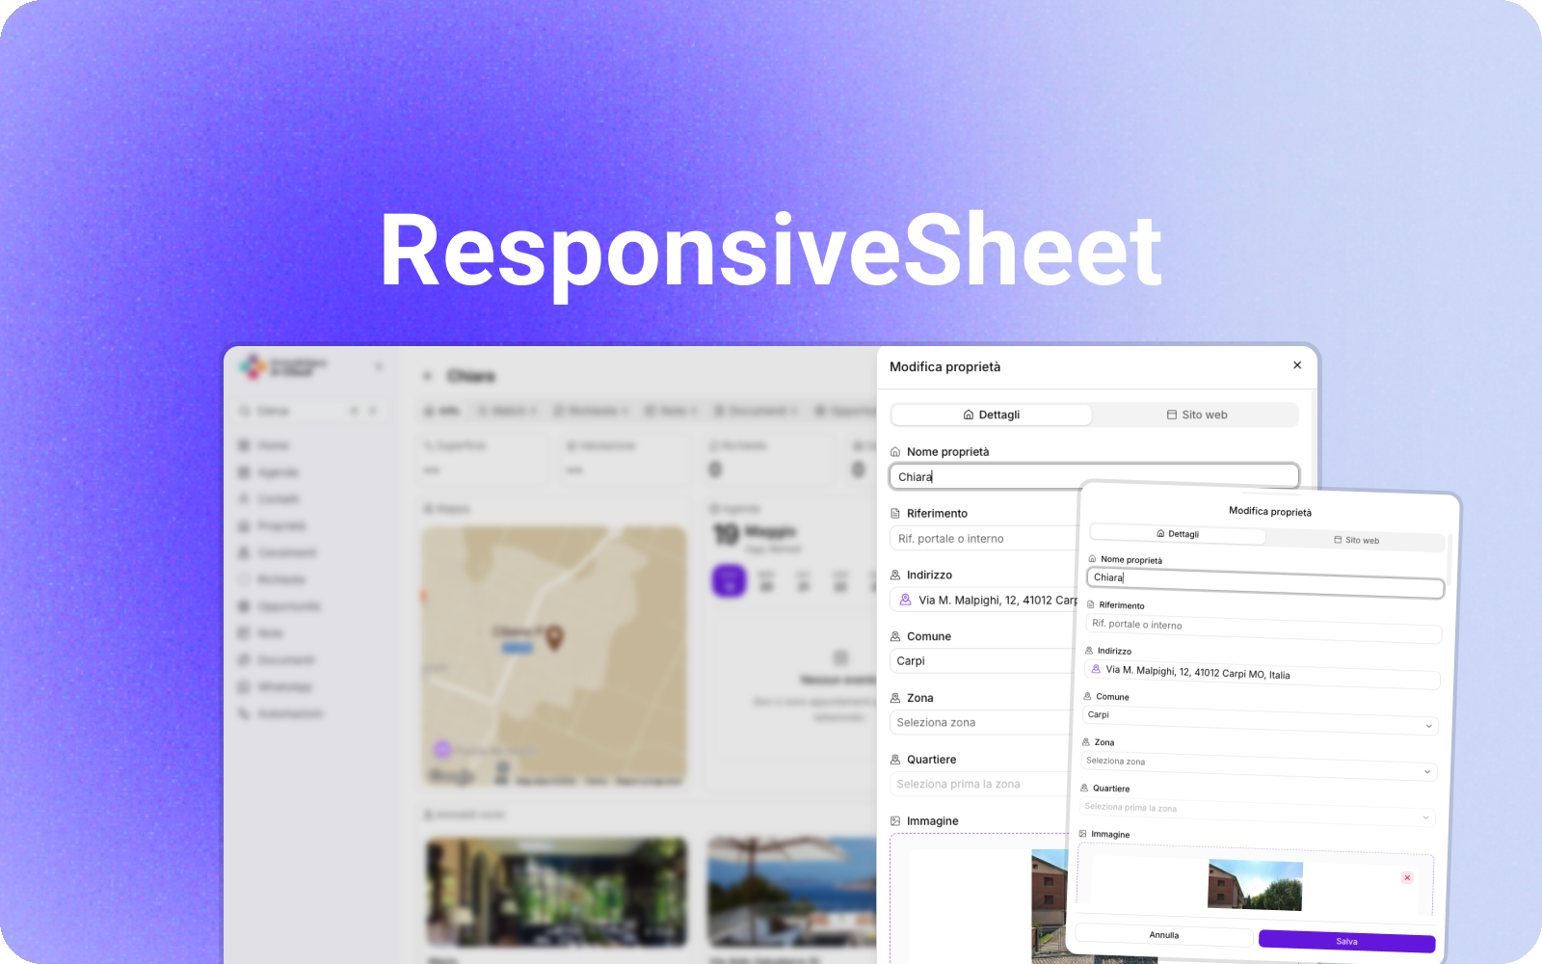Screen dimensions: 1542x964
Task: Open Comune dropdown in rear sheet
Action: click(981, 661)
